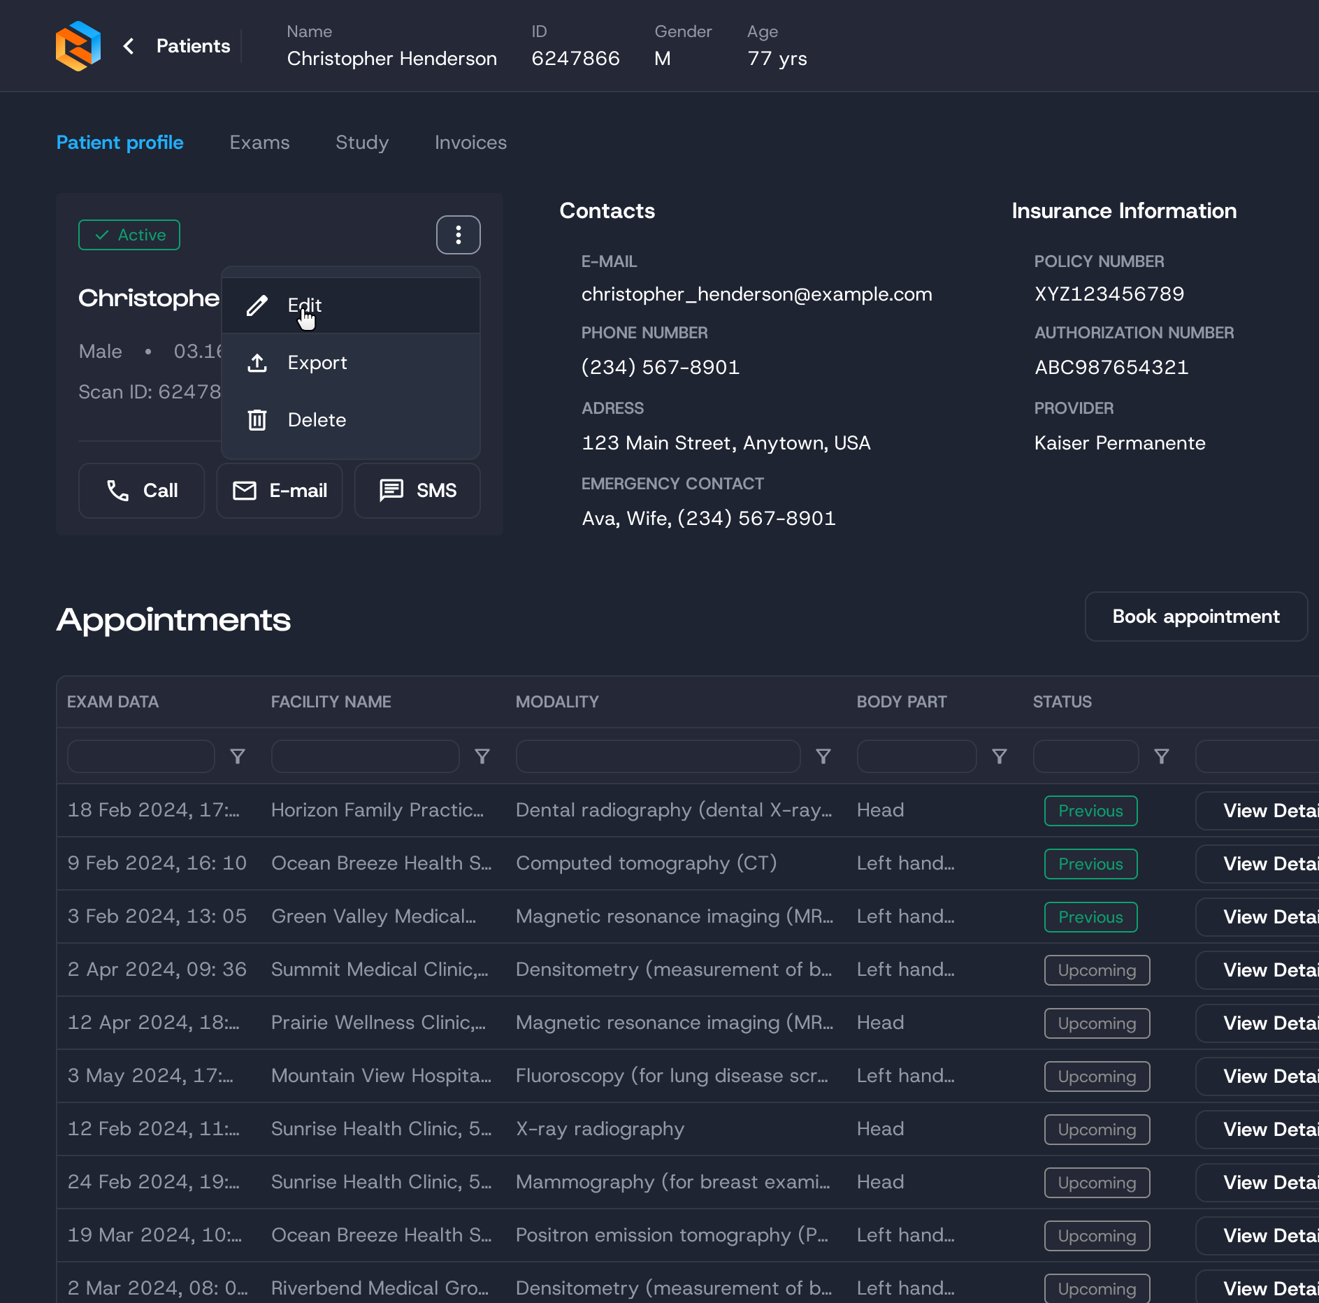Click the envelope icon on E-mail button

[x=245, y=491]
